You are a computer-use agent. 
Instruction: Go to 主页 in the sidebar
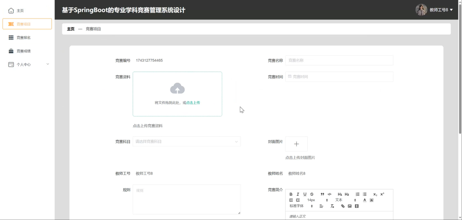coord(28,11)
